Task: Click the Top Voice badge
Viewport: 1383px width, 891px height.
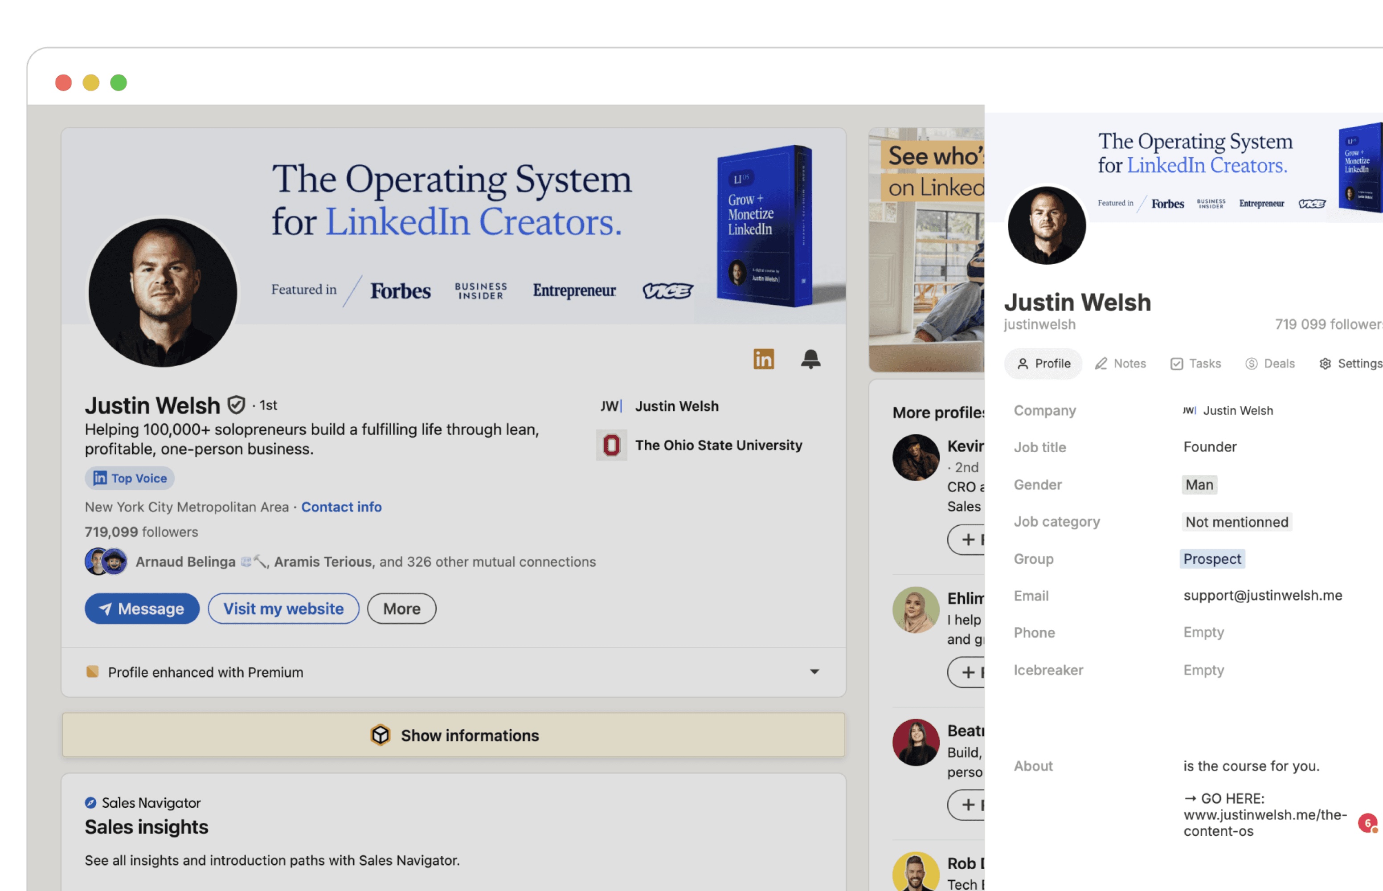Action: point(130,478)
